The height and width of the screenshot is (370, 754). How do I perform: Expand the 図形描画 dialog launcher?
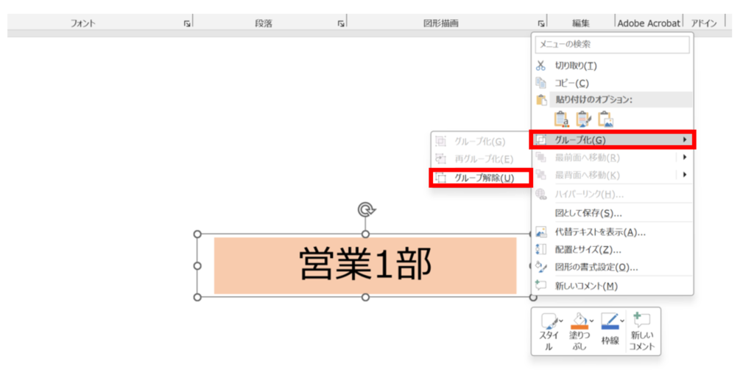click(x=541, y=24)
